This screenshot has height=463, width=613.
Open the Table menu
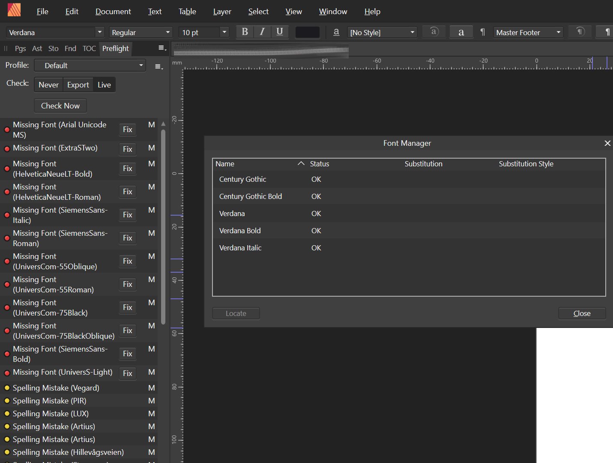point(187,12)
